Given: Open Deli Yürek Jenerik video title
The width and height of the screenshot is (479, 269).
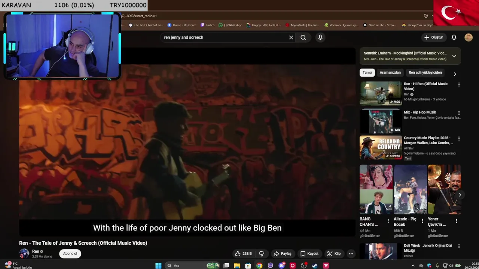Looking at the screenshot, I should [428, 248].
